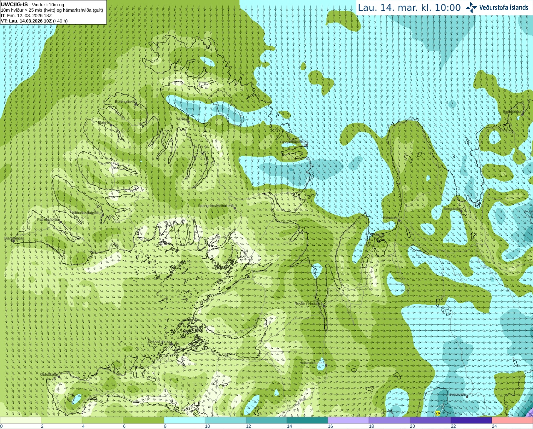Viewport: 533px width, 429px height.
Task: Click the 2–4 m/s light green legend swatch
Action: pos(61,420)
